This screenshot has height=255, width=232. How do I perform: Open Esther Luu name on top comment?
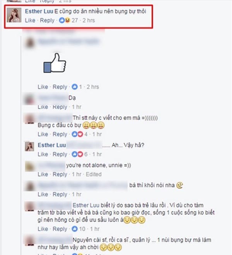(39, 11)
